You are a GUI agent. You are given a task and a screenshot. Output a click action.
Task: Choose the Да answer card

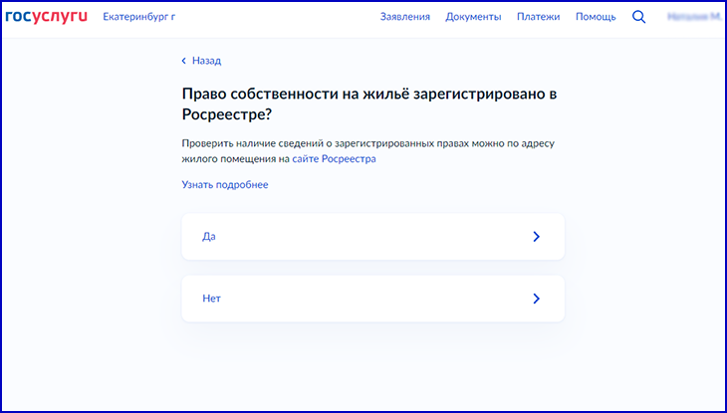tap(372, 237)
